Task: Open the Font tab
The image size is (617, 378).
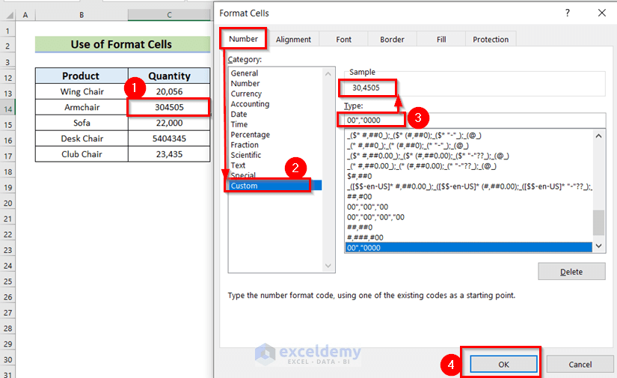Action: pyautogui.click(x=343, y=40)
